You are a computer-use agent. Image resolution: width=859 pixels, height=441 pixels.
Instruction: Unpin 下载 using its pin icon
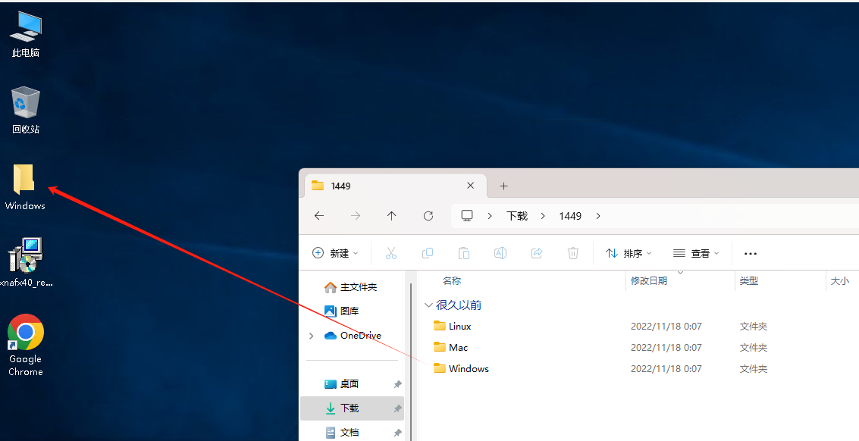(x=398, y=408)
